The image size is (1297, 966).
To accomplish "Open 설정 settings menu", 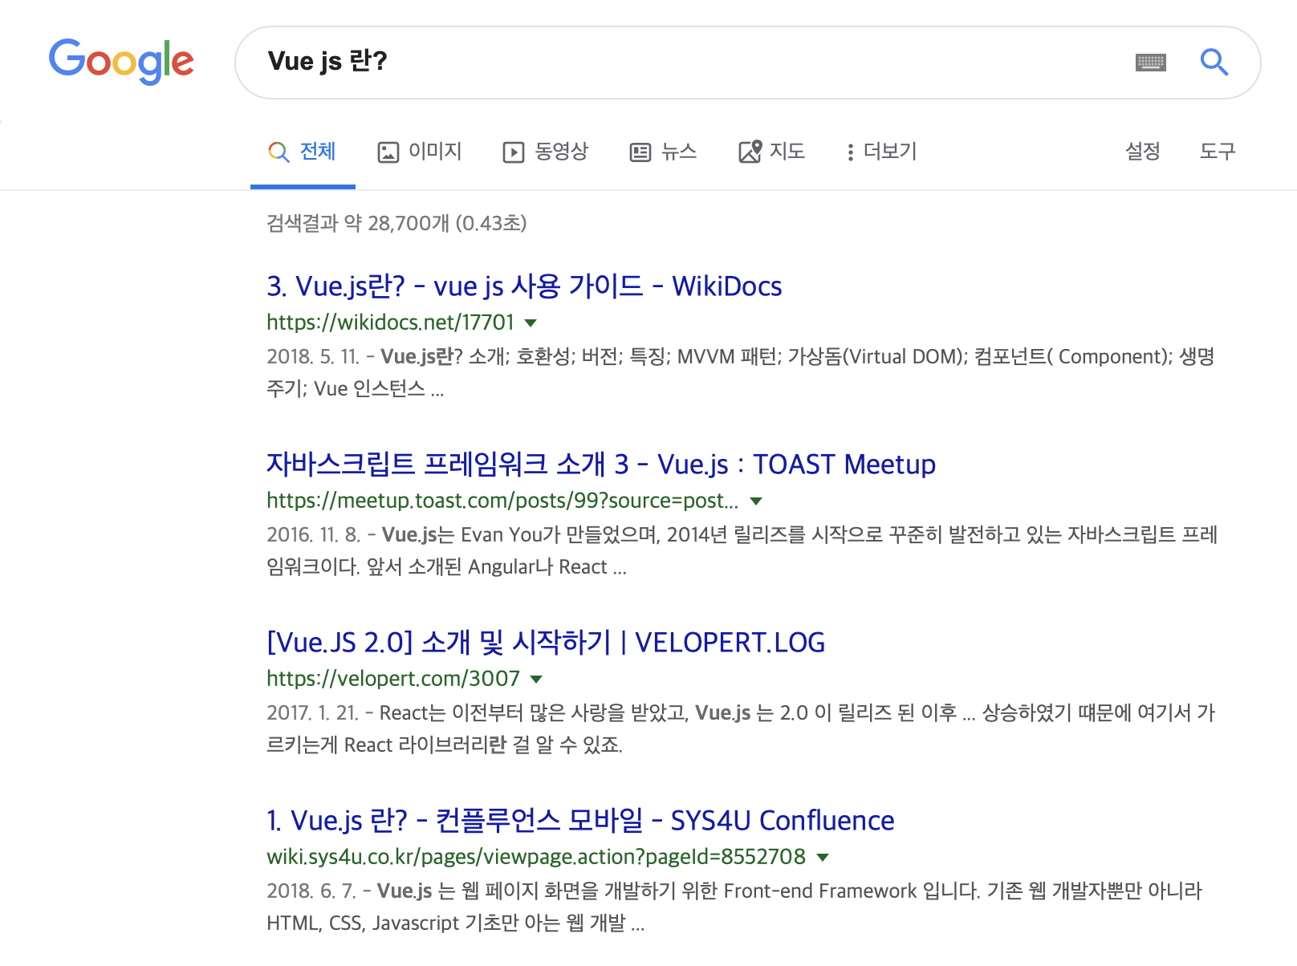I will 1143,152.
